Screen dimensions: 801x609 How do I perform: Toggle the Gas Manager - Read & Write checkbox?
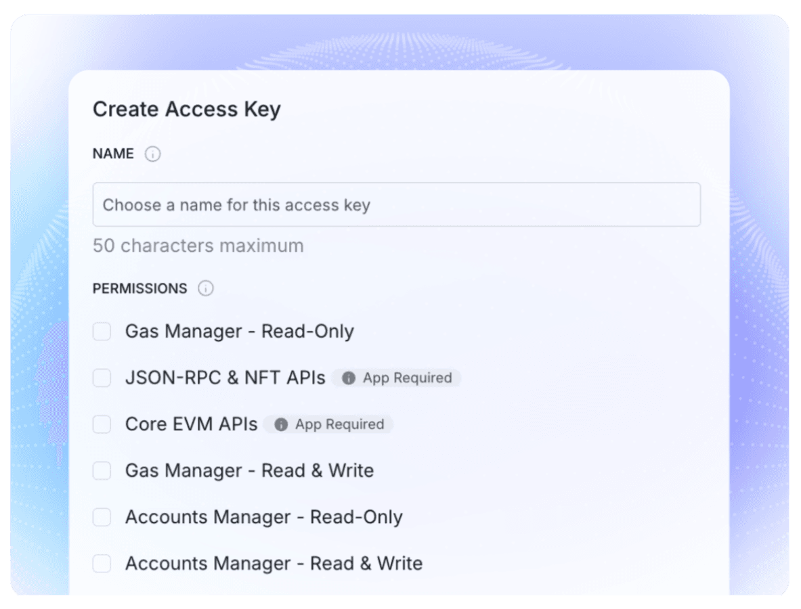point(102,470)
